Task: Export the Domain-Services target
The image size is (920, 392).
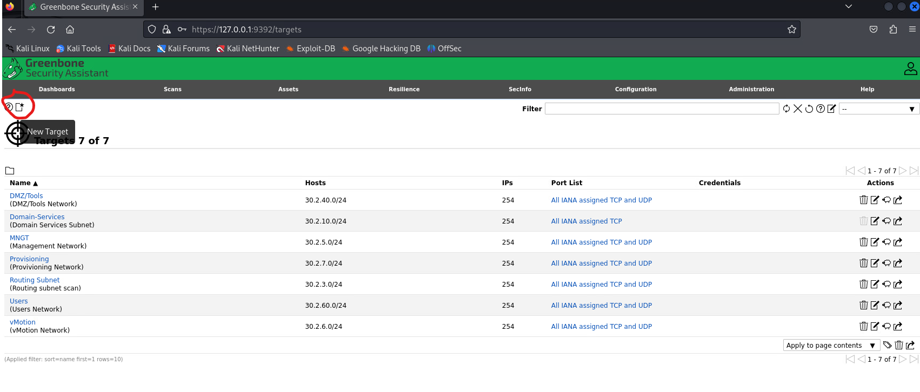Action: pos(898,221)
